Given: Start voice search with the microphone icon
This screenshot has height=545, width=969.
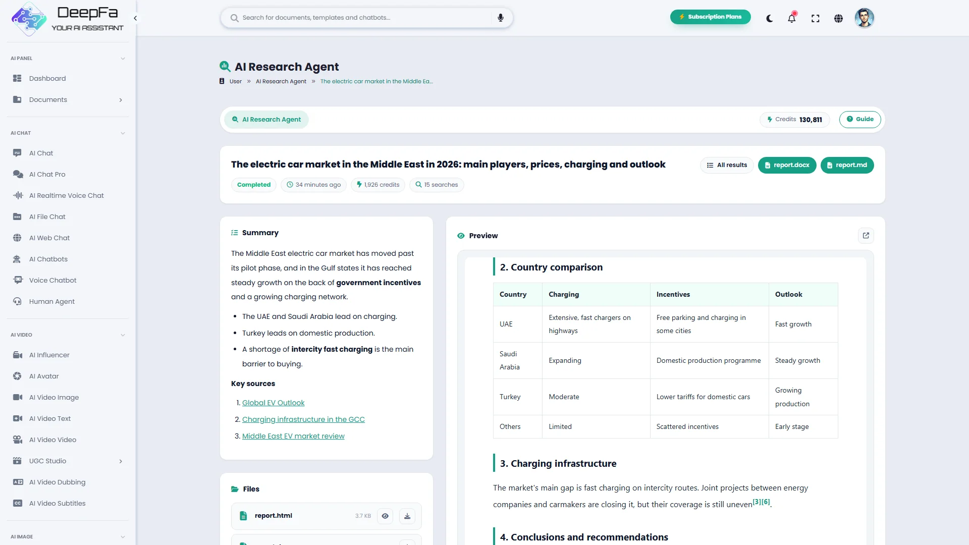Looking at the screenshot, I should pyautogui.click(x=500, y=18).
